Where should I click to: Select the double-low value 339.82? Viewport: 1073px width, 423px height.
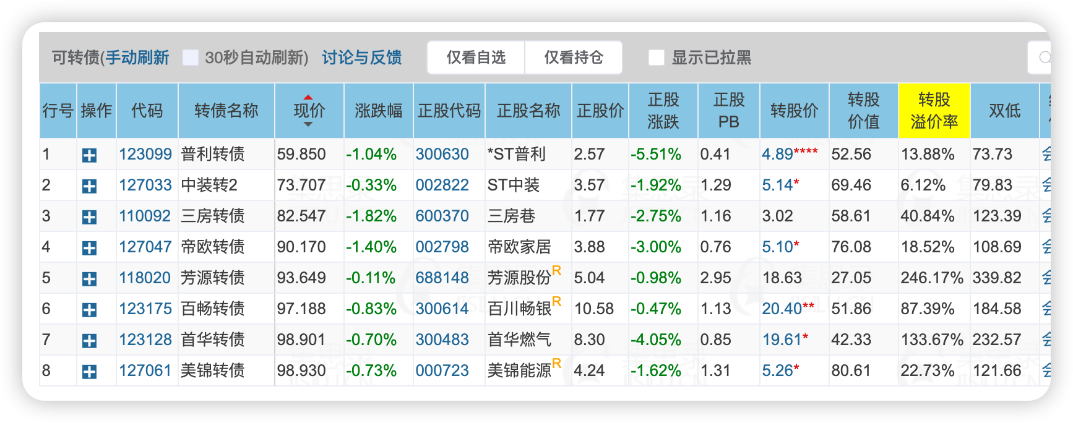997,278
